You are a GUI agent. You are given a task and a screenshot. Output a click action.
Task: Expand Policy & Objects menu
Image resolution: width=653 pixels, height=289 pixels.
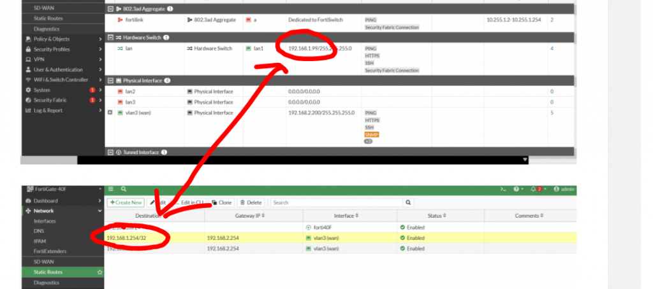click(x=100, y=39)
